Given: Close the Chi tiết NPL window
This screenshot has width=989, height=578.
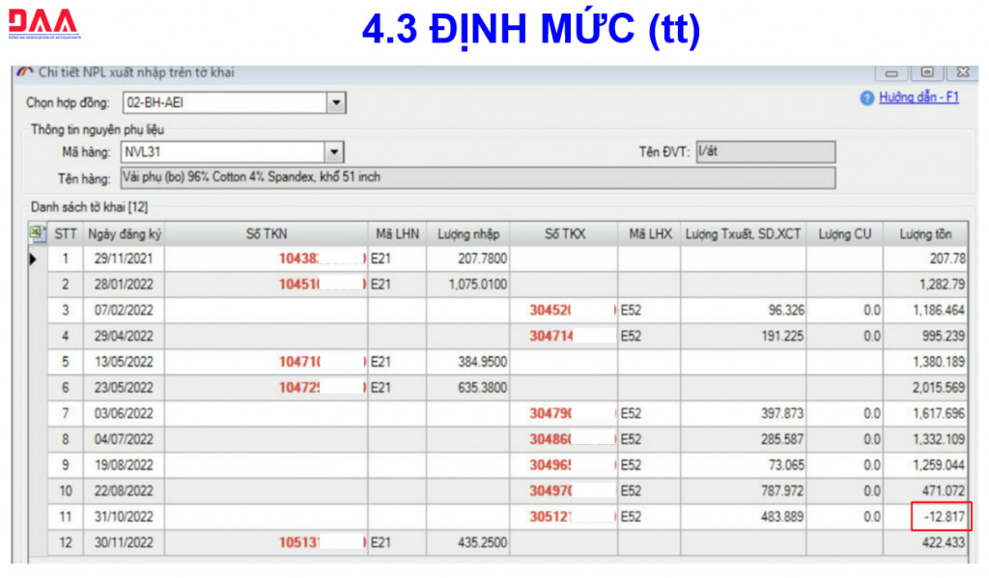Looking at the screenshot, I should 961,73.
